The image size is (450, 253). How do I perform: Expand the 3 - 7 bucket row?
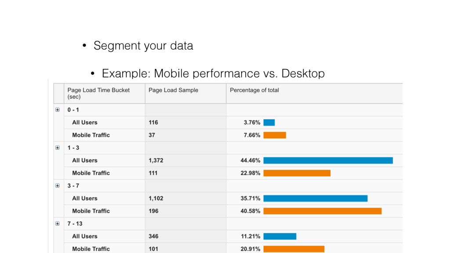[x=58, y=186]
